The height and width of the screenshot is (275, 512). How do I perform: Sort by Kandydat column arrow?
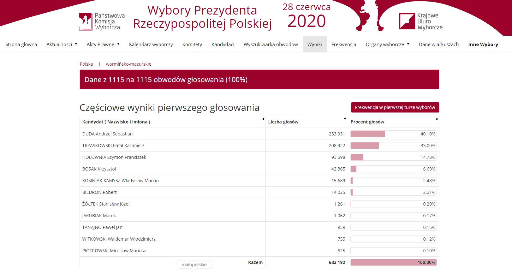263,119
